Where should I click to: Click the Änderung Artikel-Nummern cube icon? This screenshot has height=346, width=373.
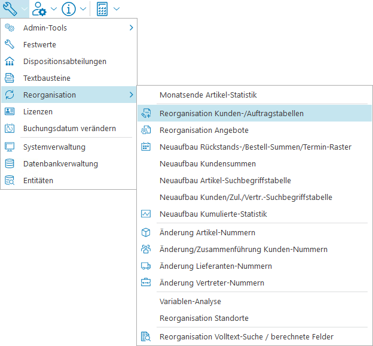coord(146,232)
